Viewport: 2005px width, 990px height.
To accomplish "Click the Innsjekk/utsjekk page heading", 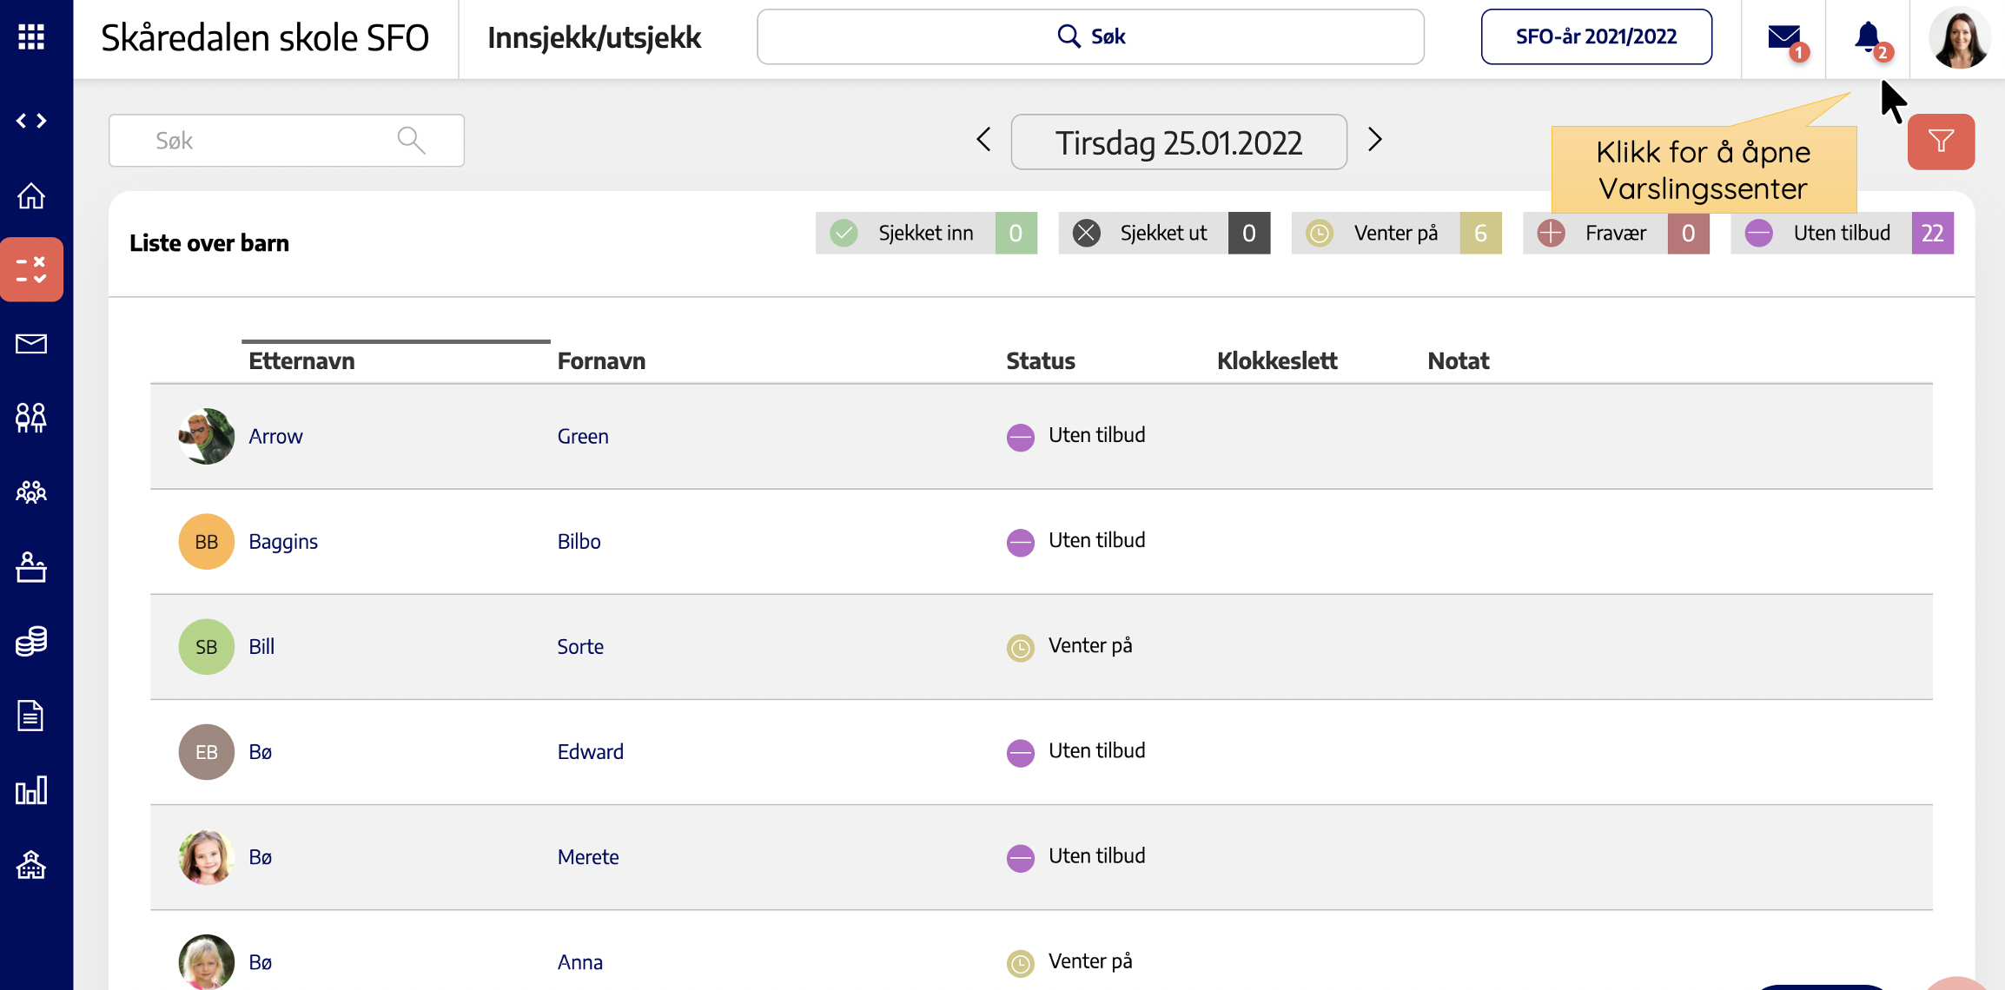I will [x=594, y=37].
